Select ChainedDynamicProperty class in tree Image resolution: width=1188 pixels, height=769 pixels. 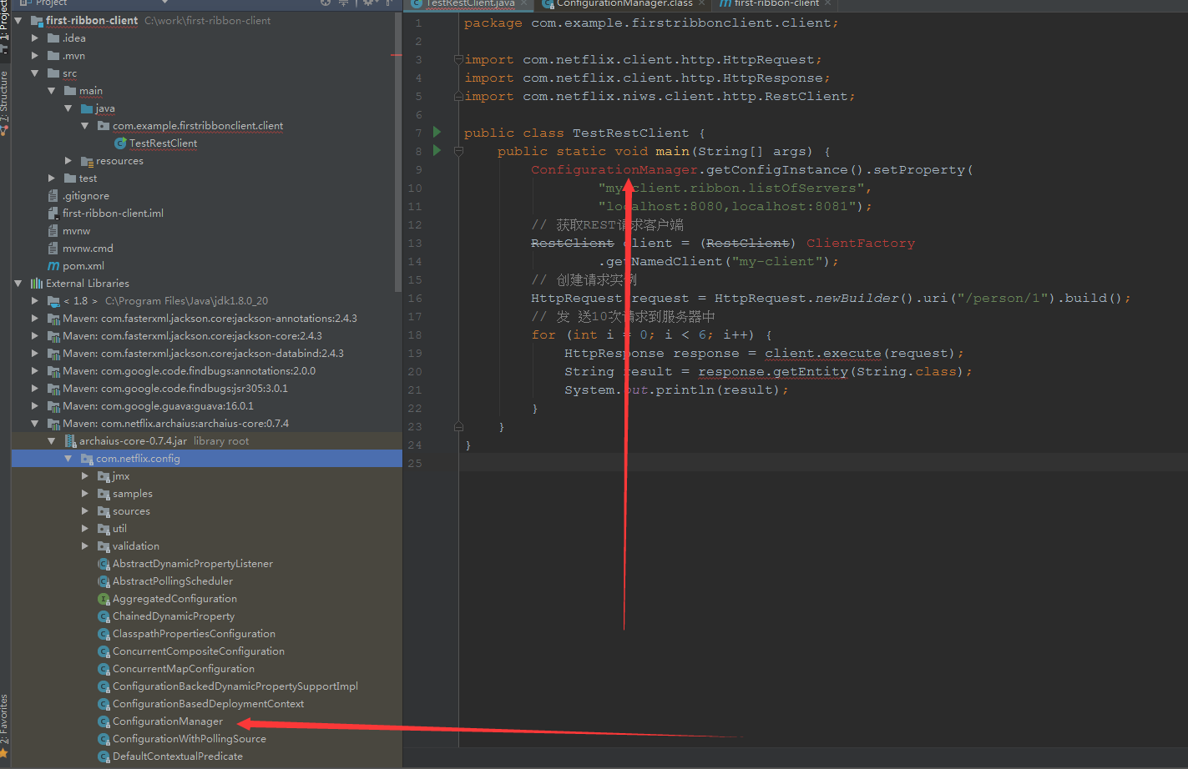click(x=174, y=616)
